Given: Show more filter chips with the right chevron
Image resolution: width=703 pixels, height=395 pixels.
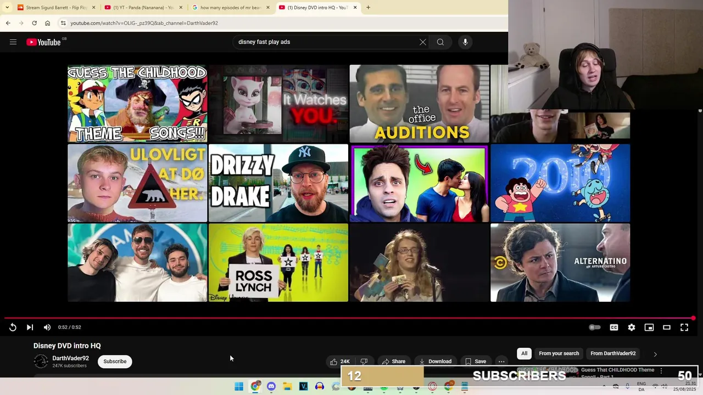Looking at the screenshot, I should pos(655,354).
